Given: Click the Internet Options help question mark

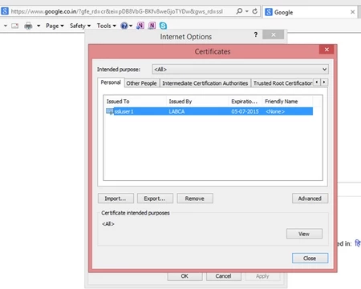Looking at the screenshot, I should [x=256, y=34].
